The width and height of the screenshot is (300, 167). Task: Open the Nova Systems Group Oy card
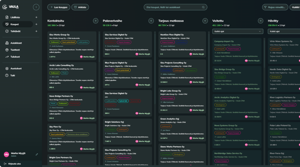[x=237, y=135]
